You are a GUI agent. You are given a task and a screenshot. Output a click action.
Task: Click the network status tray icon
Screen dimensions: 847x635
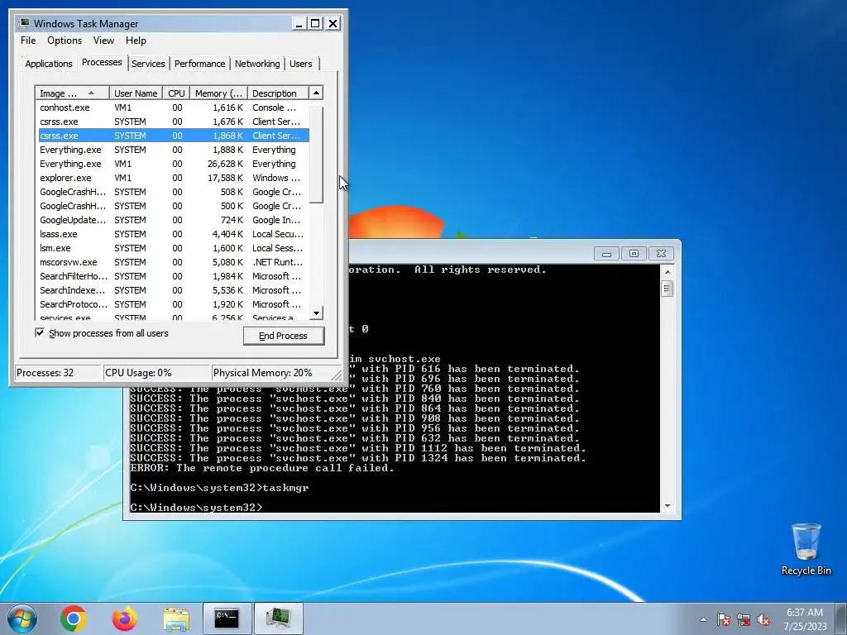744,620
